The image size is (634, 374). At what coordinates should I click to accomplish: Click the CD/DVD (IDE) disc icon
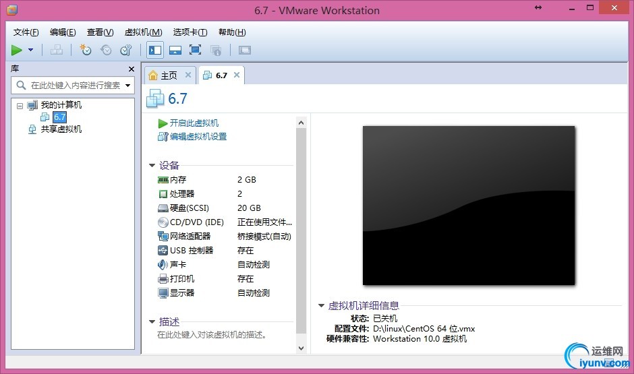pos(163,222)
